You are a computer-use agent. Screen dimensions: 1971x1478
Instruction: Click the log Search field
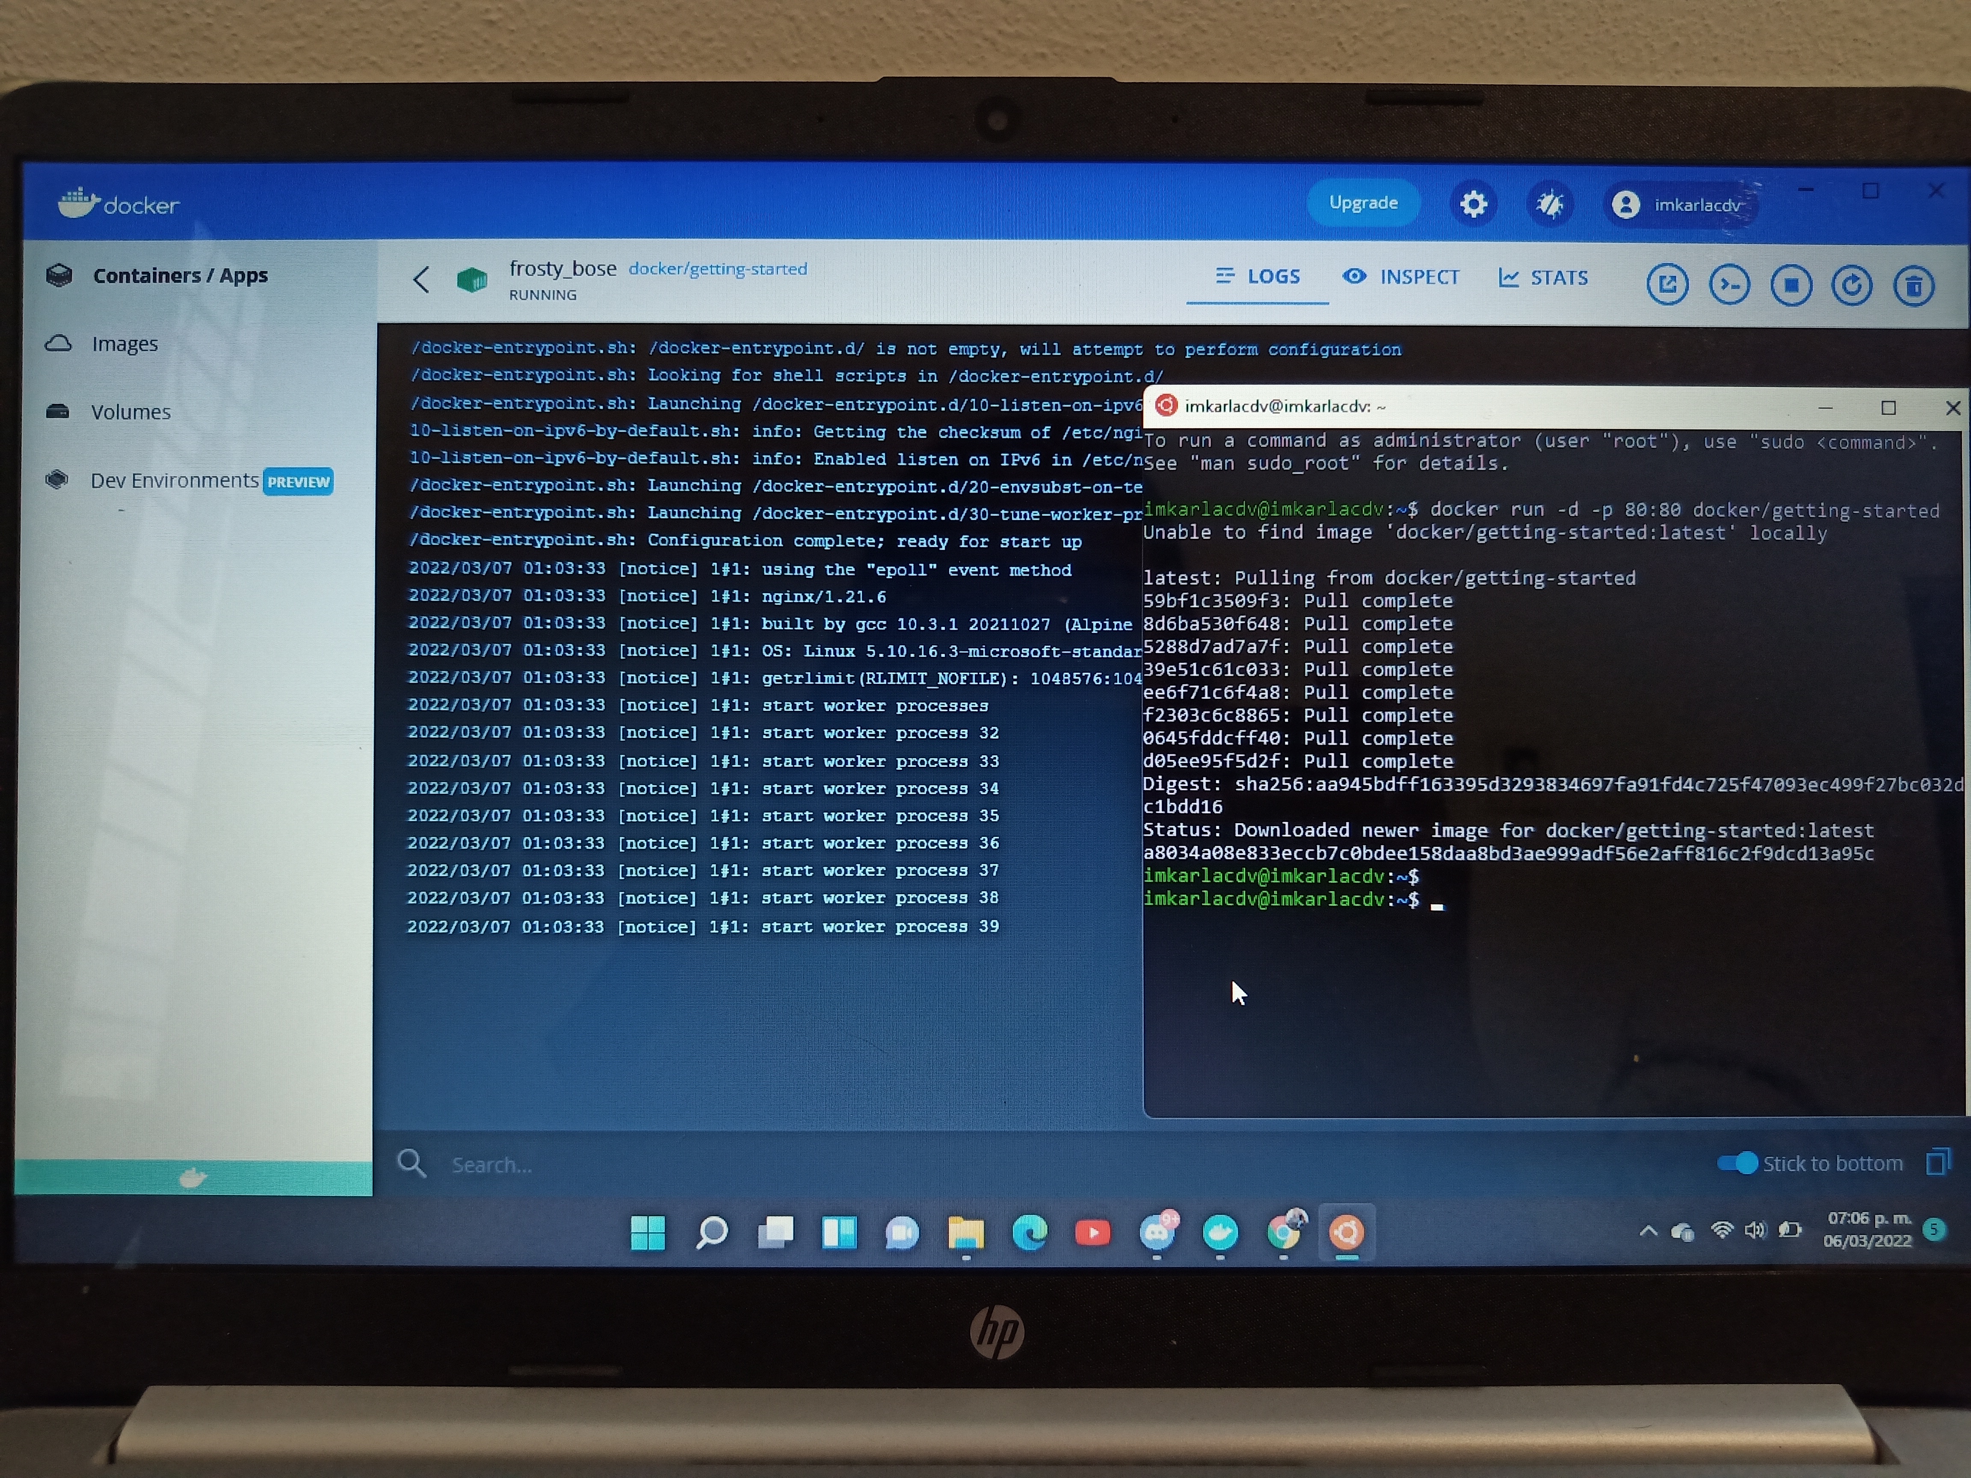coord(491,1165)
